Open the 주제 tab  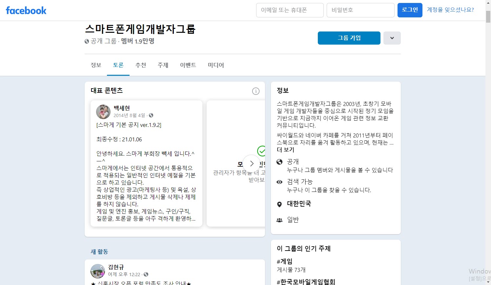[x=163, y=65]
